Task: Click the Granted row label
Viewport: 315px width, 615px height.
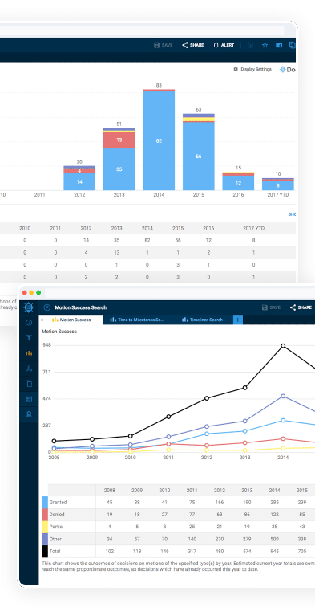Action: point(58,502)
